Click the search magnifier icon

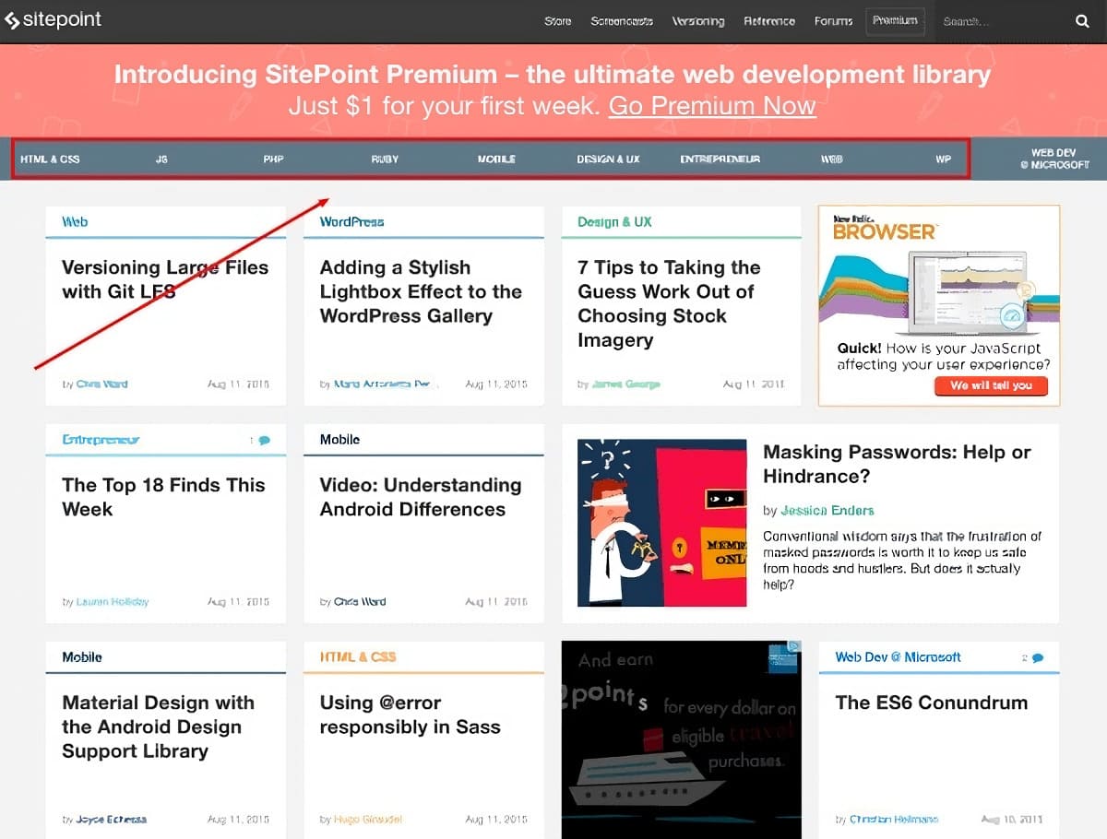pyautogui.click(x=1082, y=21)
